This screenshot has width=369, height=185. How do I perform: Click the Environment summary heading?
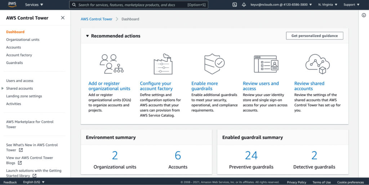pyautogui.click(x=111, y=137)
